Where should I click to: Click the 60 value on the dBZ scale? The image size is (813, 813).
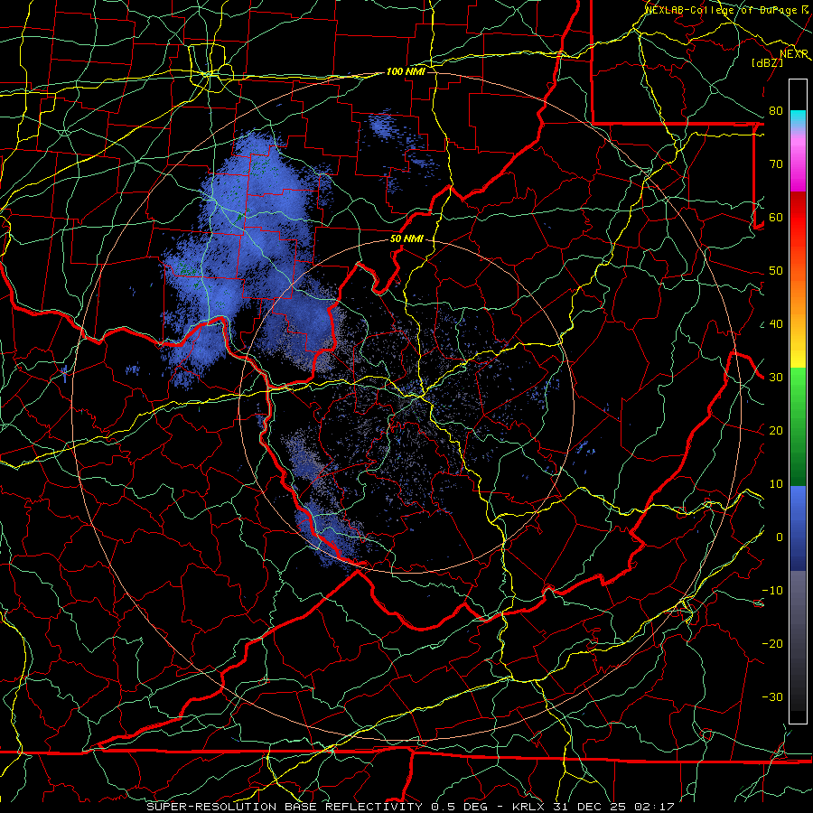[x=776, y=217]
